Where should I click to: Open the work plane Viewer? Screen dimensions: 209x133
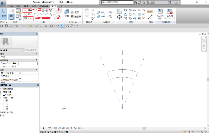(76, 17)
